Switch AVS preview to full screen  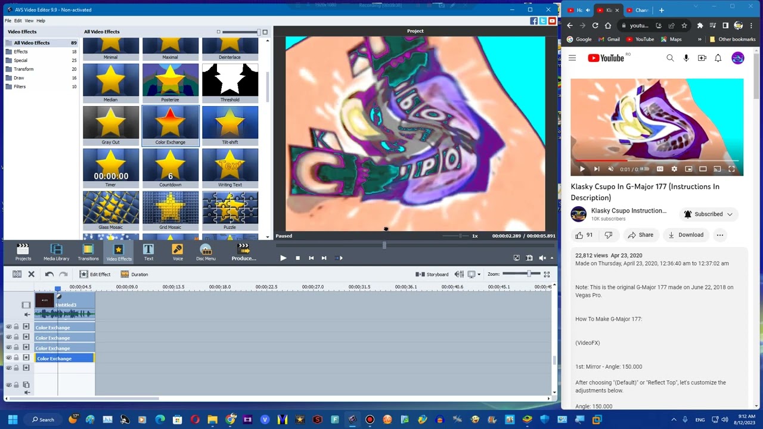(x=516, y=258)
